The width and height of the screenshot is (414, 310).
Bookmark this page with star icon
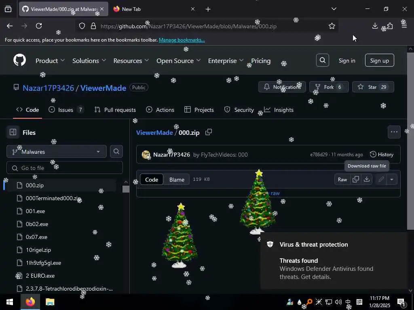click(332, 26)
